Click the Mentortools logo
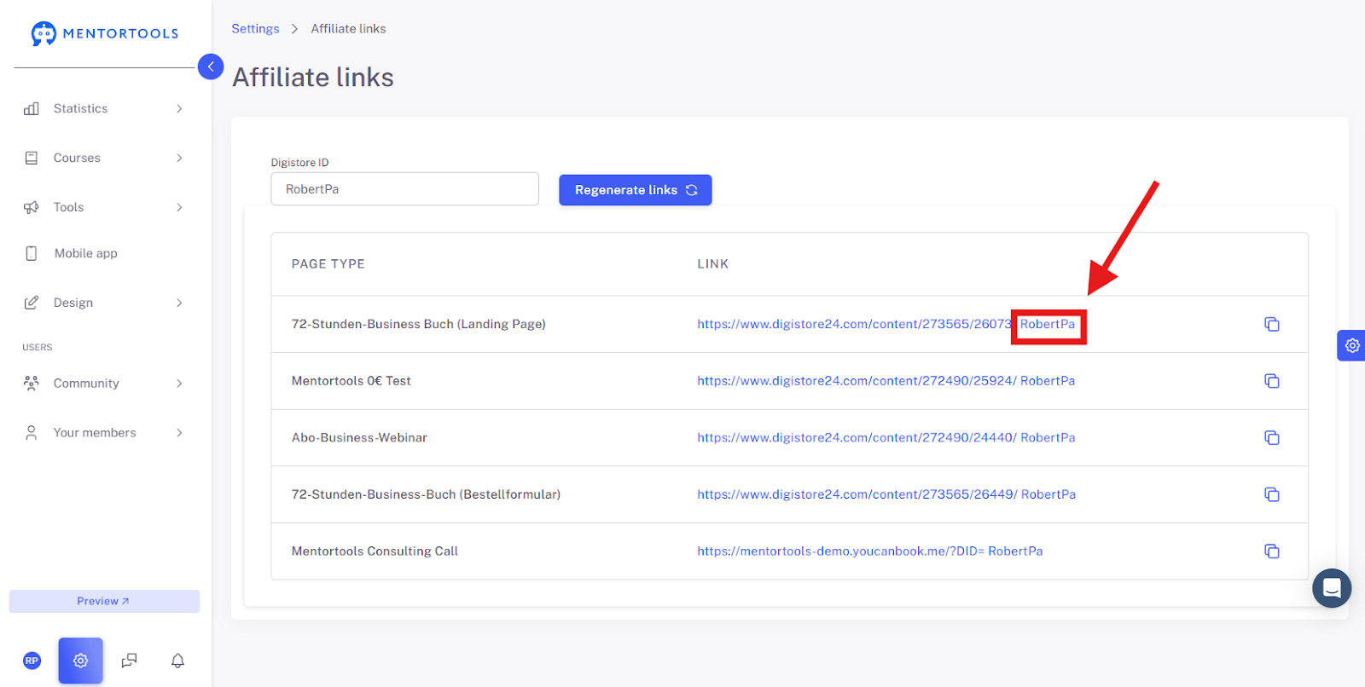The width and height of the screenshot is (1365, 687). pos(105,33)
